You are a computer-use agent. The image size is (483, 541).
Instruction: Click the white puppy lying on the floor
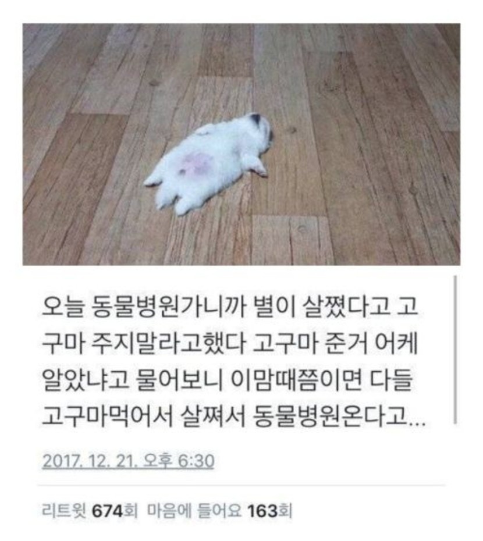209,163
